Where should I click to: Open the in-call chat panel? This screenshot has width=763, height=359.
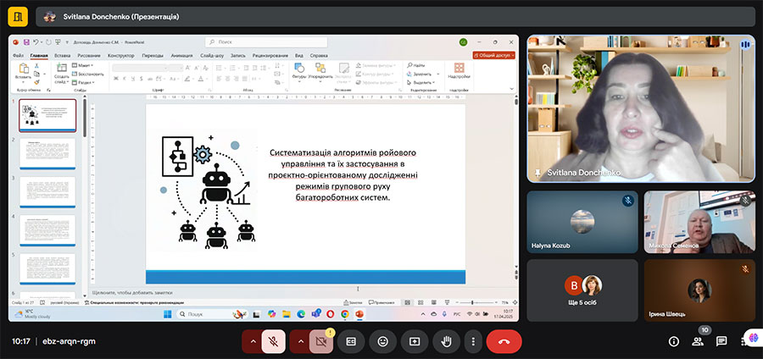tap(721, 341)
